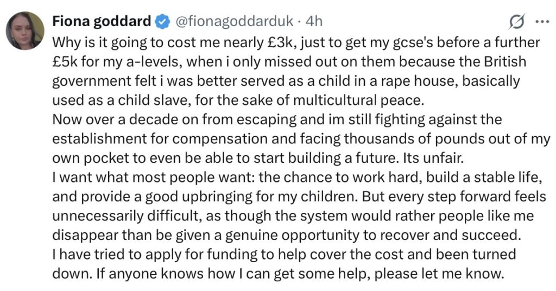Click the tweet's first line mentioning £3k
556x291 pixels.
tap(296, 42)
